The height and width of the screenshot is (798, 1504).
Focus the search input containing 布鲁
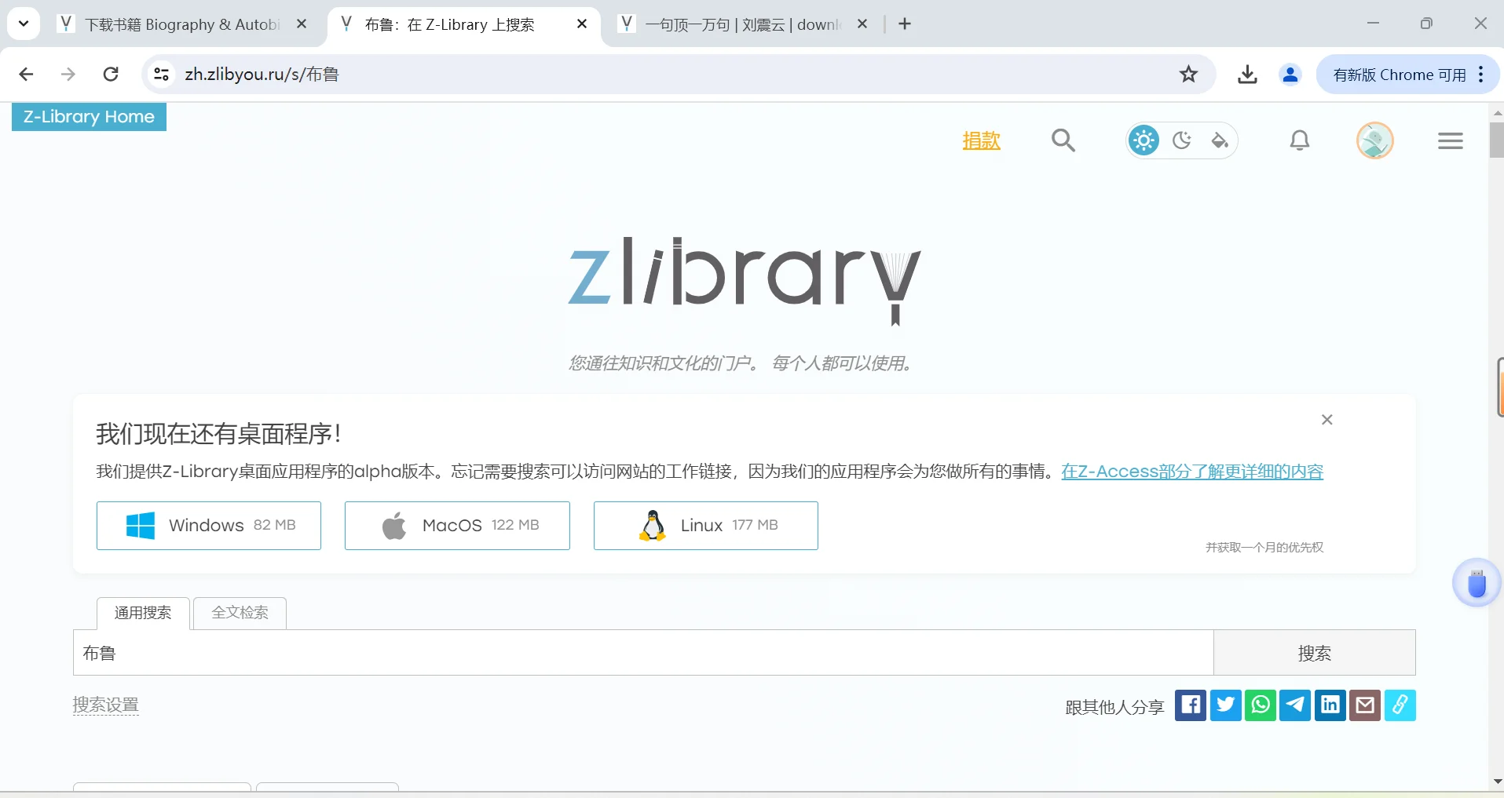click(x=643, y=653)
